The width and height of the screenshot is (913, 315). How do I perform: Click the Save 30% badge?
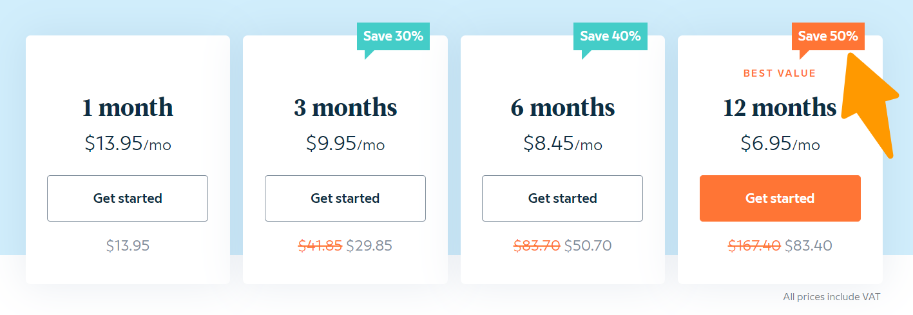tap(393, 36)
